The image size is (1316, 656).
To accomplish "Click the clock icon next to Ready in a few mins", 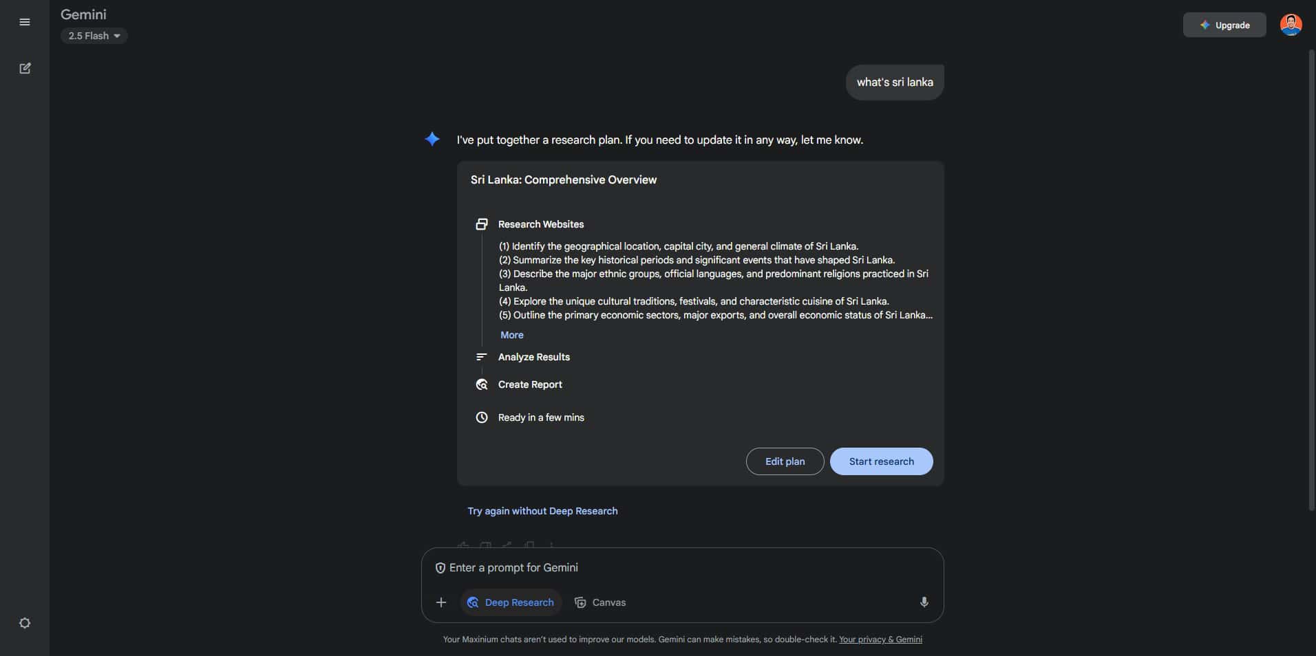I will click(482, 417).
